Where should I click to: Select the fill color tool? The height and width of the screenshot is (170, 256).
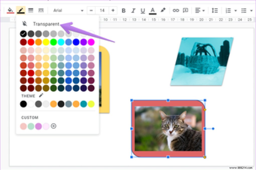11,10
